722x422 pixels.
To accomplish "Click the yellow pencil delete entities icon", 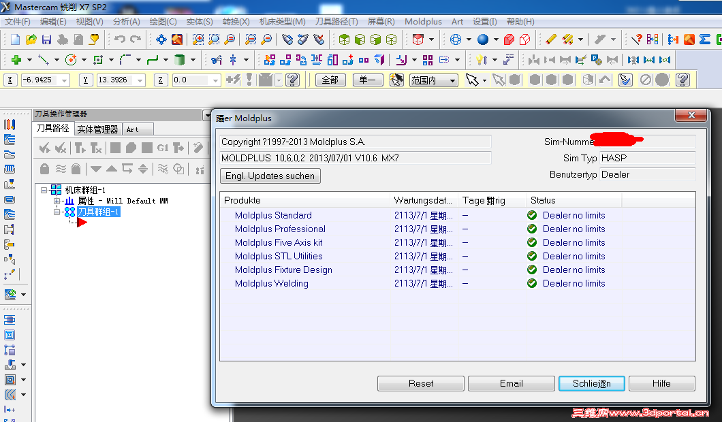I will pos(551,39).
